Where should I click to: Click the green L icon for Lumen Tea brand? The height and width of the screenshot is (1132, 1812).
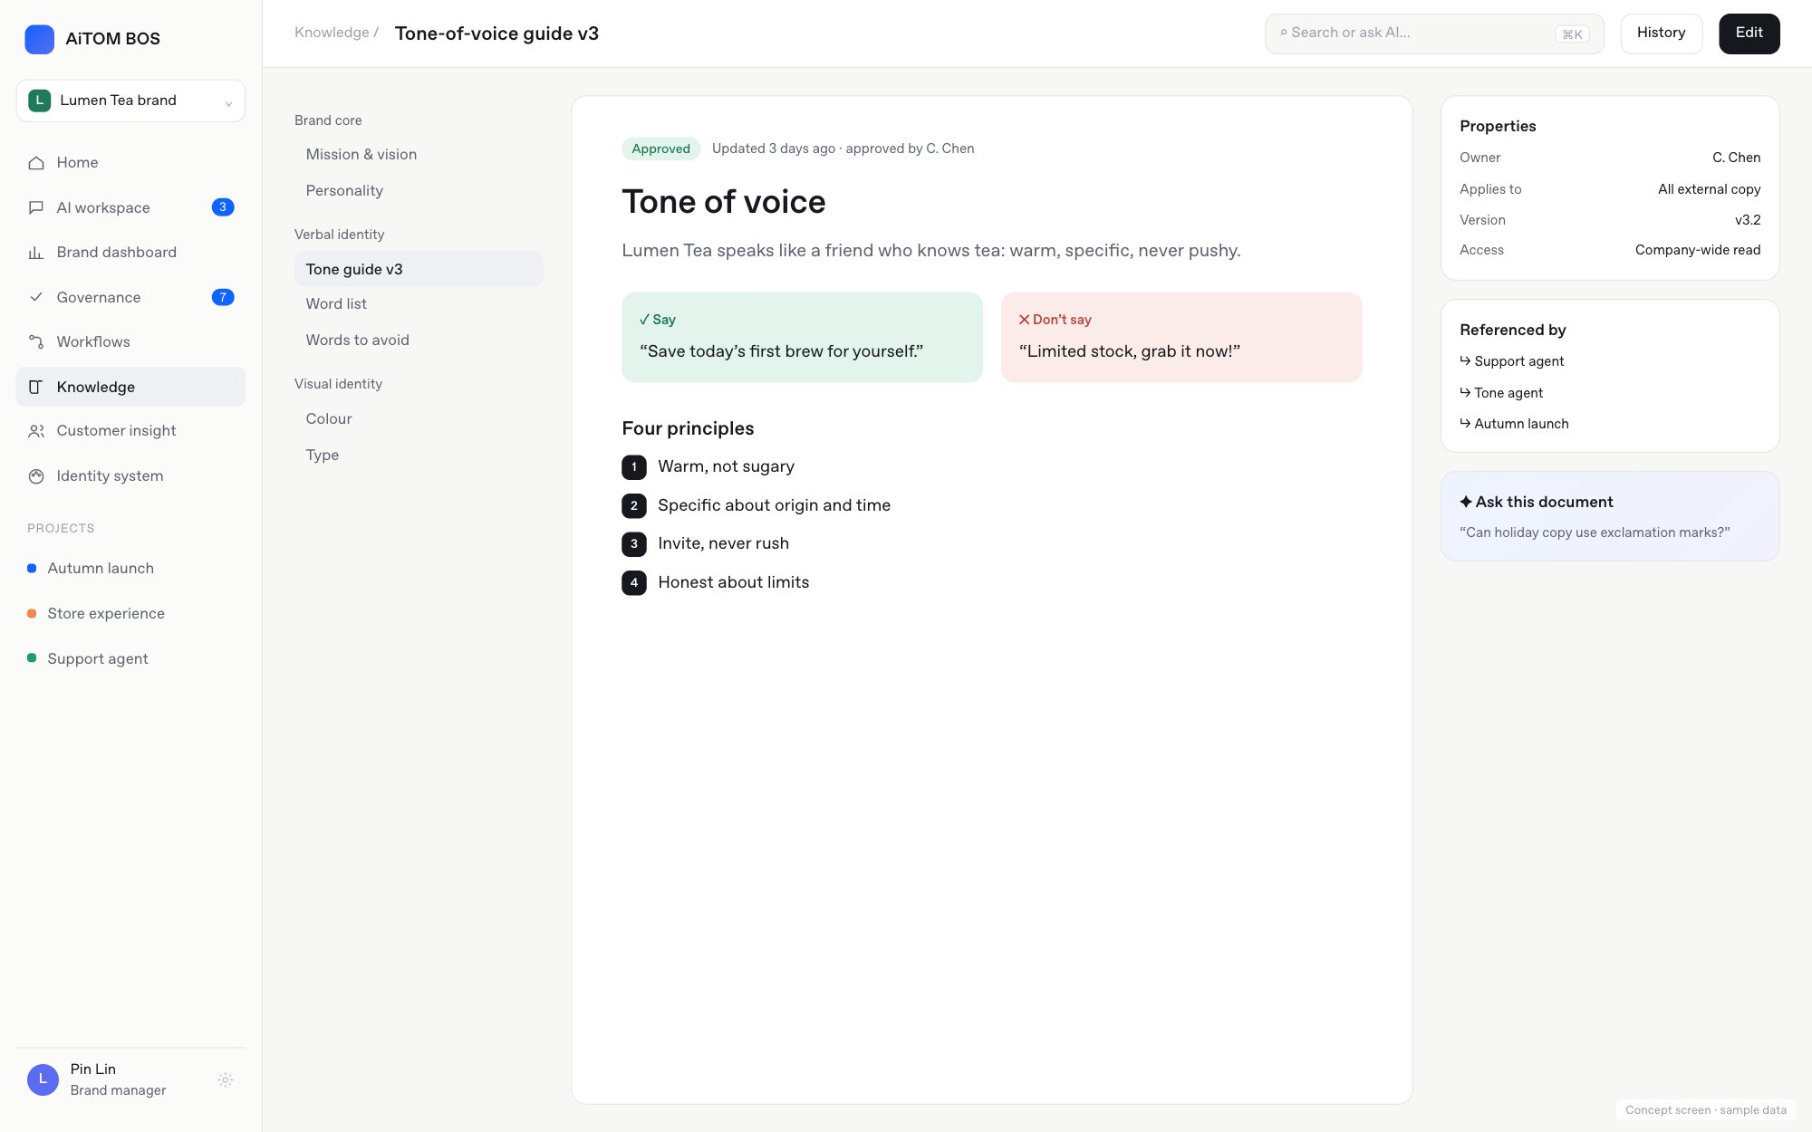(x=40, y=101)
